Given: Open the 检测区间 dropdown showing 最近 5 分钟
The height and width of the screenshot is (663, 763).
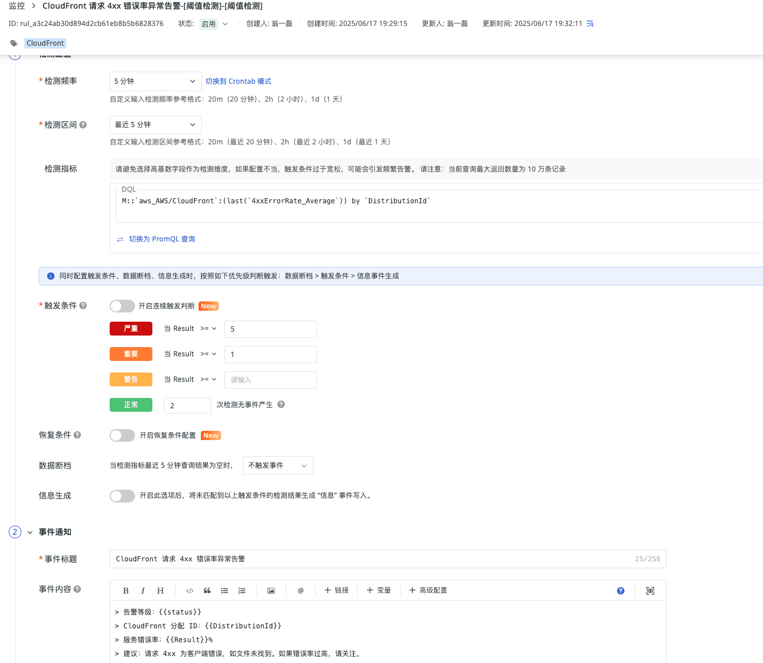Looking at the screenshot, I should [155, 125].
